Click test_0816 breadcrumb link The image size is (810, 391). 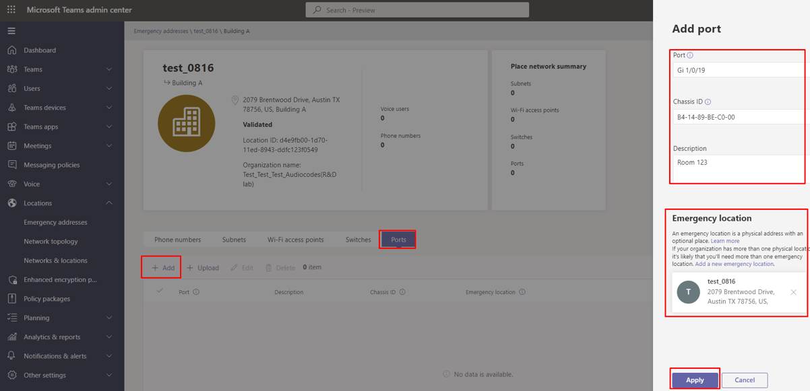coord(206,31)
